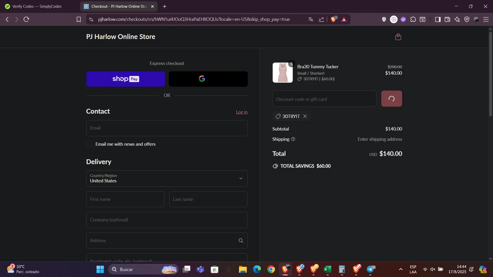Open Brave Shields lion icon
The width and height of the screenshot is (493, 277).
tap(334, 19)
